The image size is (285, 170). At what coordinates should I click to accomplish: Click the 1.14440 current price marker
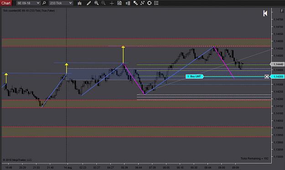[278, 64]
